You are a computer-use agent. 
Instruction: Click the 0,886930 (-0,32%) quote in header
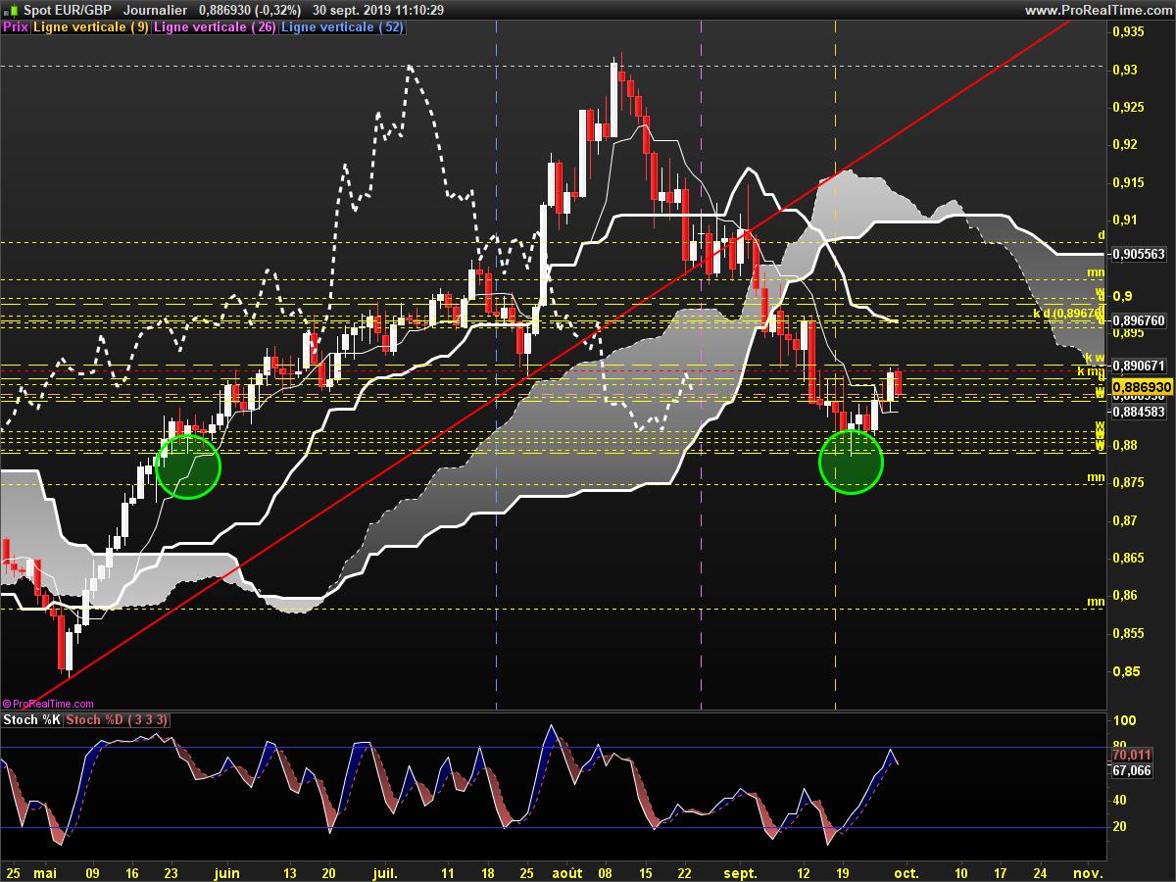point(250,10)
